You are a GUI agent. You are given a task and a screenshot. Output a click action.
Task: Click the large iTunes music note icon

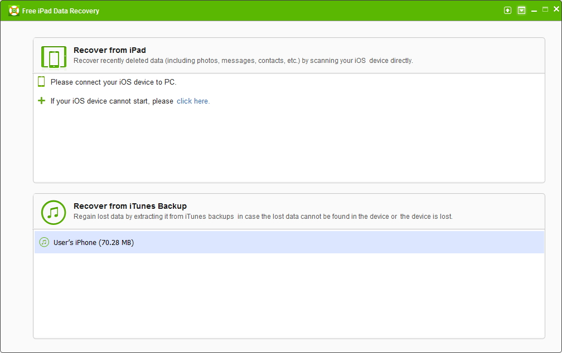[x=54, y=212]
